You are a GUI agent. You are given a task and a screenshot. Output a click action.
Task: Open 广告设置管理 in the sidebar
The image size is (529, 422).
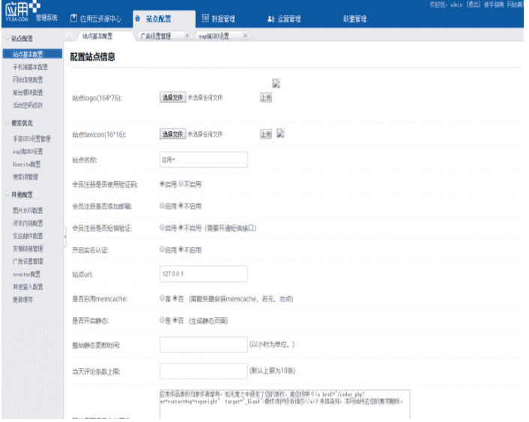(x=28, y=261)
